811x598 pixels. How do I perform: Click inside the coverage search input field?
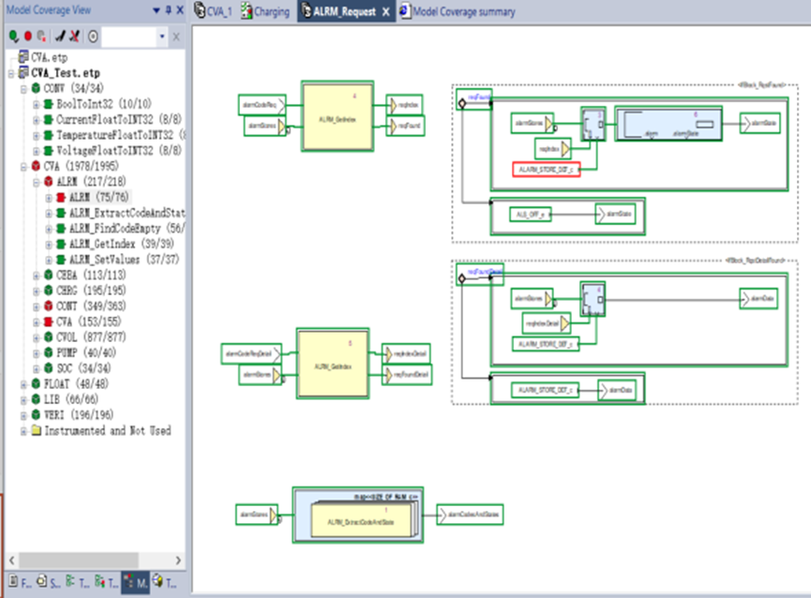(127, 37)
